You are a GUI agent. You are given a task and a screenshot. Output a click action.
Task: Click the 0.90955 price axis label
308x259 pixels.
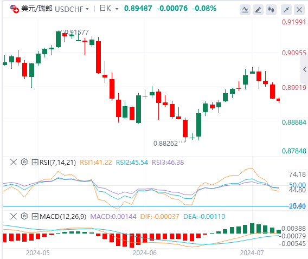point(294,53)
